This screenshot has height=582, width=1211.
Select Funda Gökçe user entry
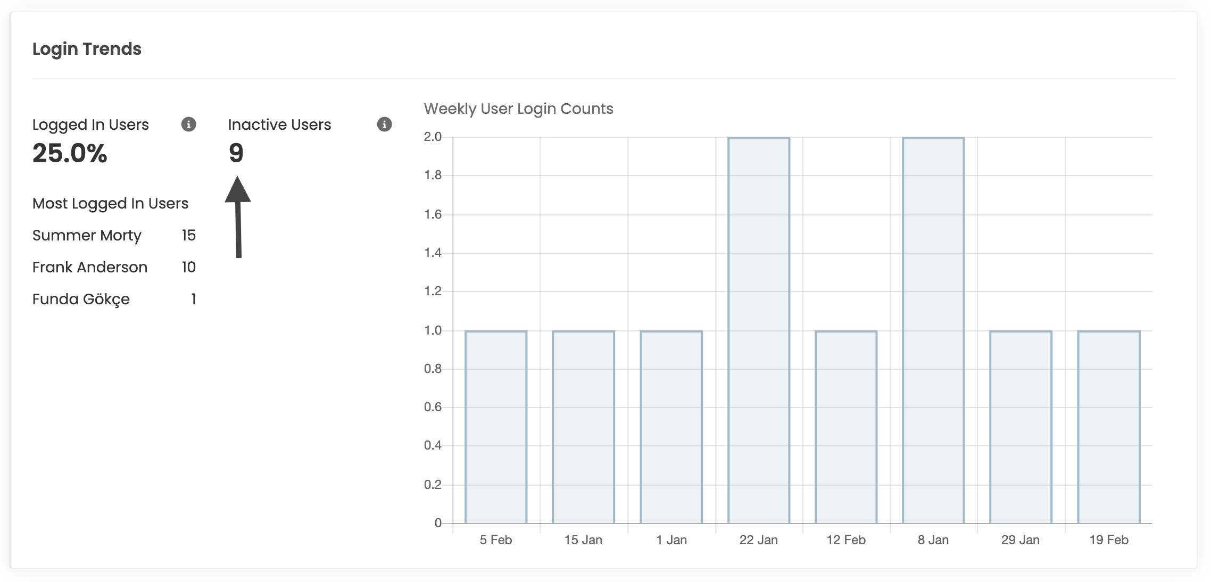pos(81,299)
